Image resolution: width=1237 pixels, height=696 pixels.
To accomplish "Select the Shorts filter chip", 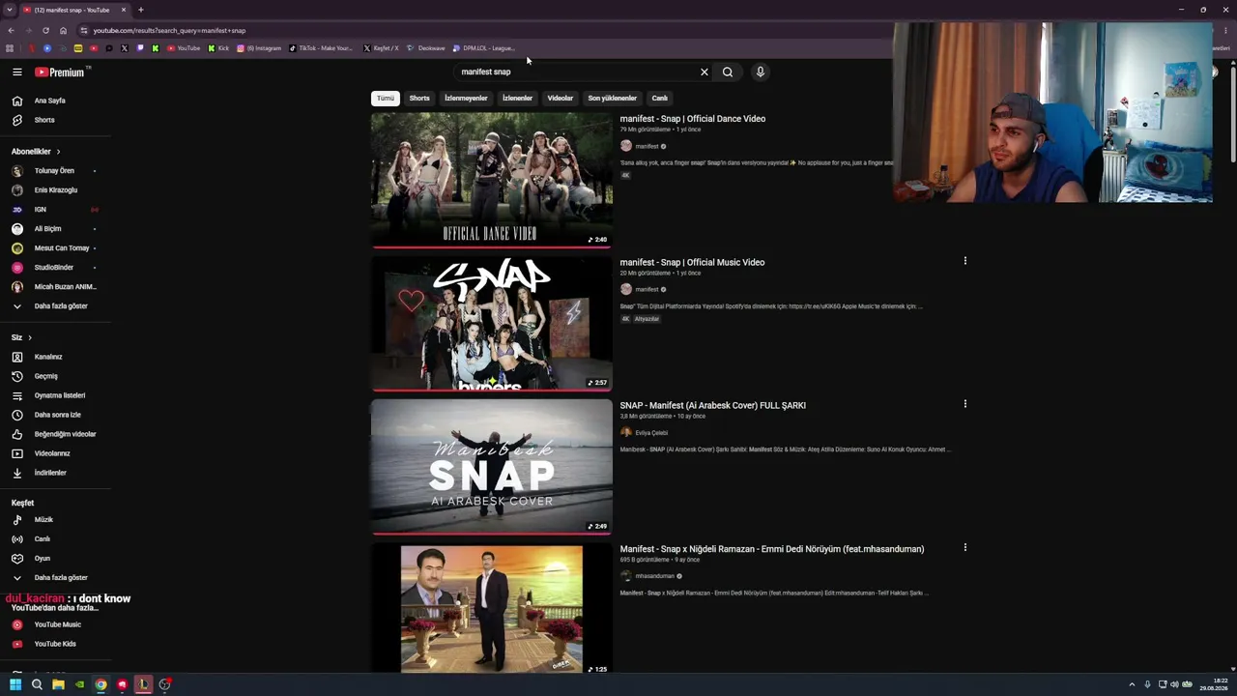I will [x=419, y=98].
